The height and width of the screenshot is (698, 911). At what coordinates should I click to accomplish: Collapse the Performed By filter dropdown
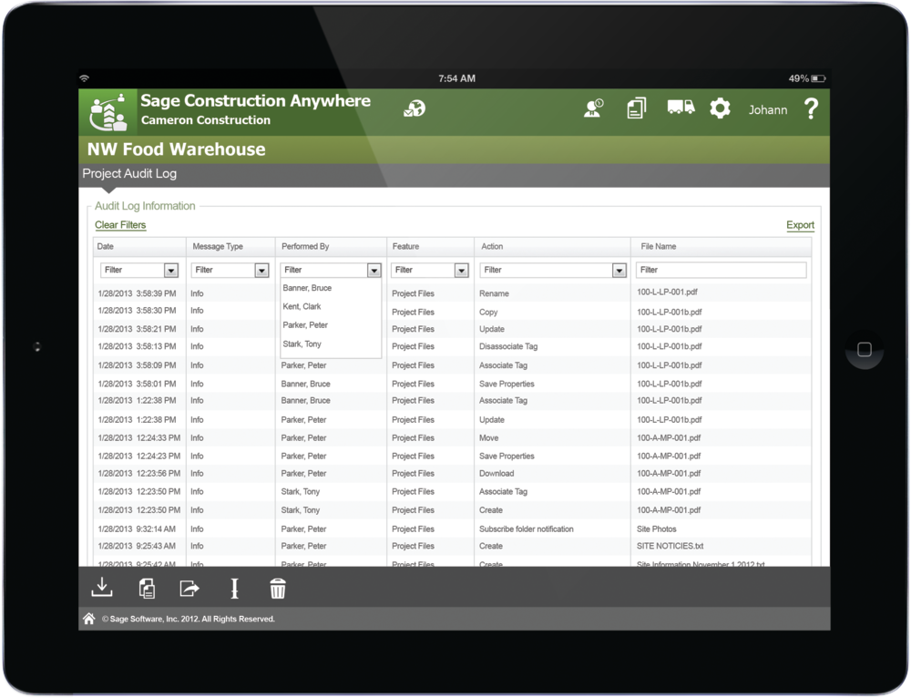374,271
